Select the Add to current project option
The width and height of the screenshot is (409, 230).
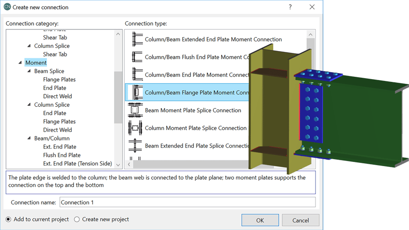[x=9, y=219]
